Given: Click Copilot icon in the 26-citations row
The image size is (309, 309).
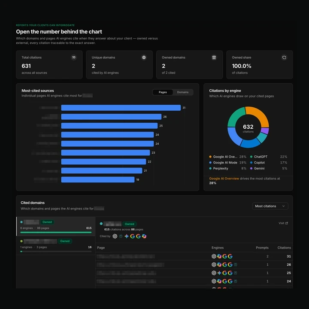Looking at the screenshot, I should [219, 264].
